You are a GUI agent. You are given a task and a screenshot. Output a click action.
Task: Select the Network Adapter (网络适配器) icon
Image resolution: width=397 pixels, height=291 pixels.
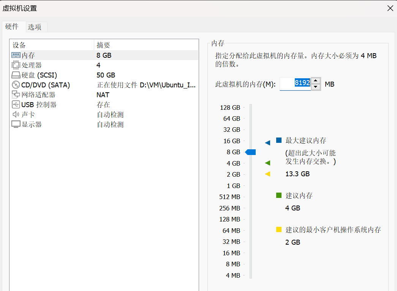(16, 95)
